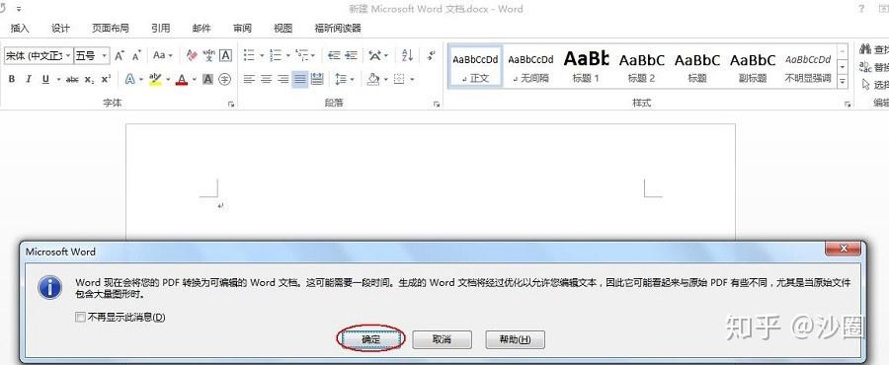Image resolution: width=889 pixels, height=365 pixels.
Task: Justify the paragraph text
Action: pos(300,80)
